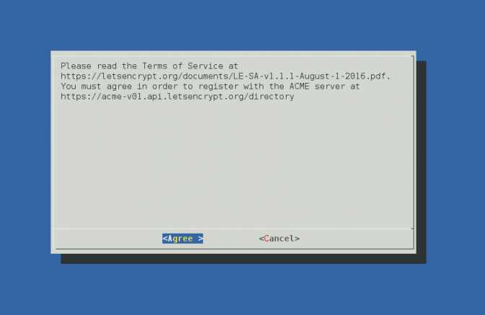Screen dimensions: 485x315
Task: Click the dark shadow strip below the dialog
Action: [243, 259]
